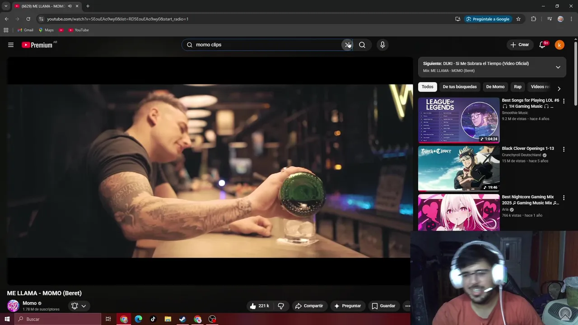
Task: Open Momo channel name link
Action: tap(29, 303)
